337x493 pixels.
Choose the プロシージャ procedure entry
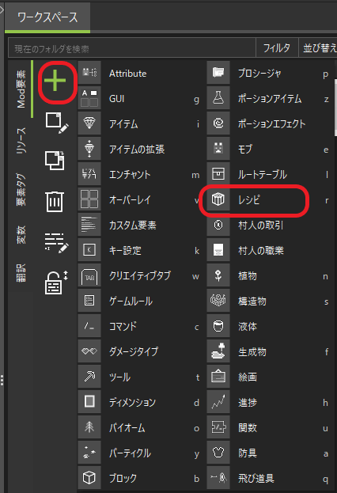pos(268,74)
